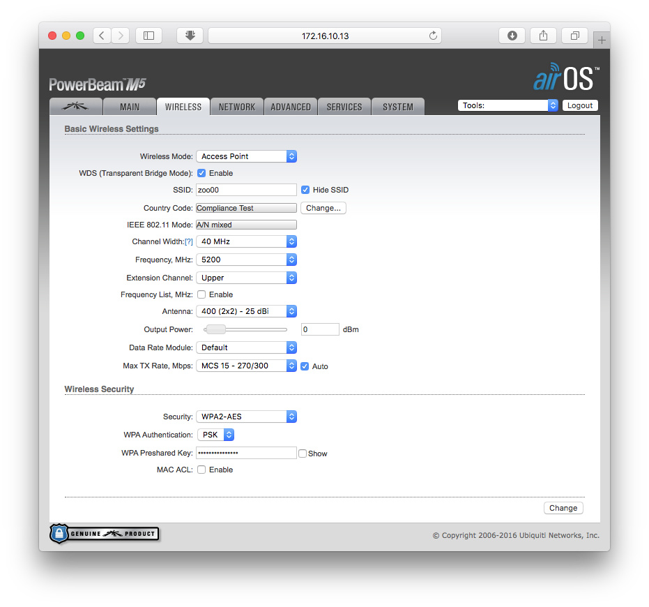This screenshot has height=607, width=649.
Task: Check Show to reveal preshared key
Action: tap(303, 454)
